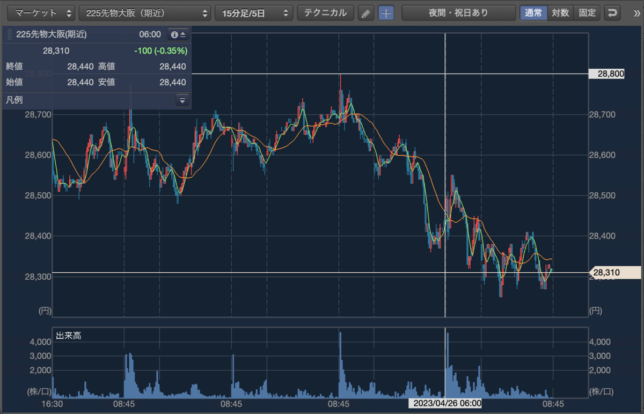Click the 28,800 price label tag
The image size is (644, 414).
[606, 74]
